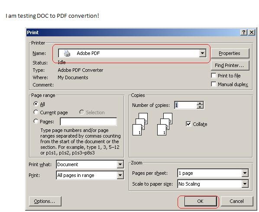Click the Number of copies field

tap(186, 105)
